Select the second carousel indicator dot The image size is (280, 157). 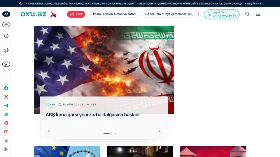[x=116, y=133]
